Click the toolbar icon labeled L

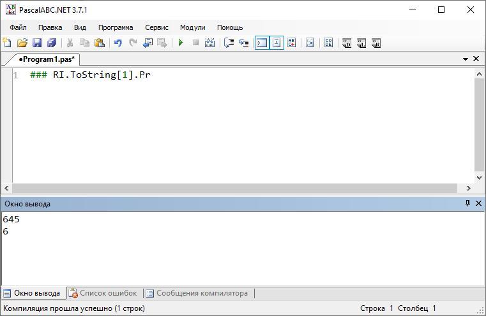tap(361, 43)
